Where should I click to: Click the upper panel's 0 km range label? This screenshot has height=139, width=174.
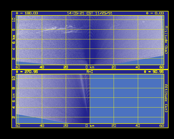[90, 67]
